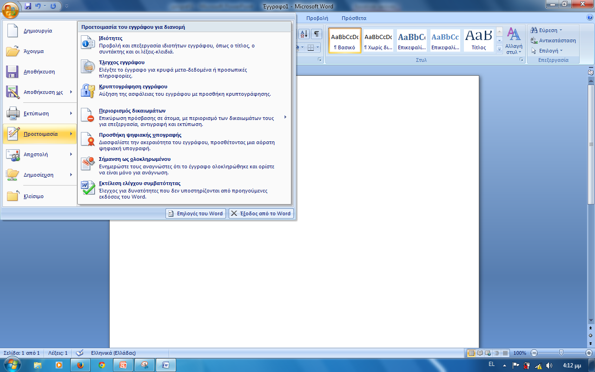
Task: Switch to the Προβολή ribbon tab
Action: pos(317,18)
